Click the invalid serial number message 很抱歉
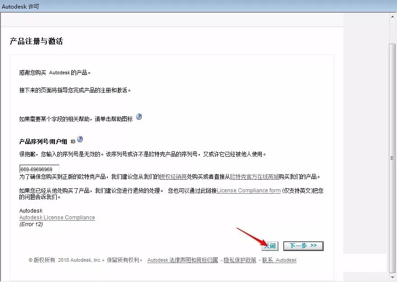Screen dimensions: 397x282 click(x=142, y=154)
